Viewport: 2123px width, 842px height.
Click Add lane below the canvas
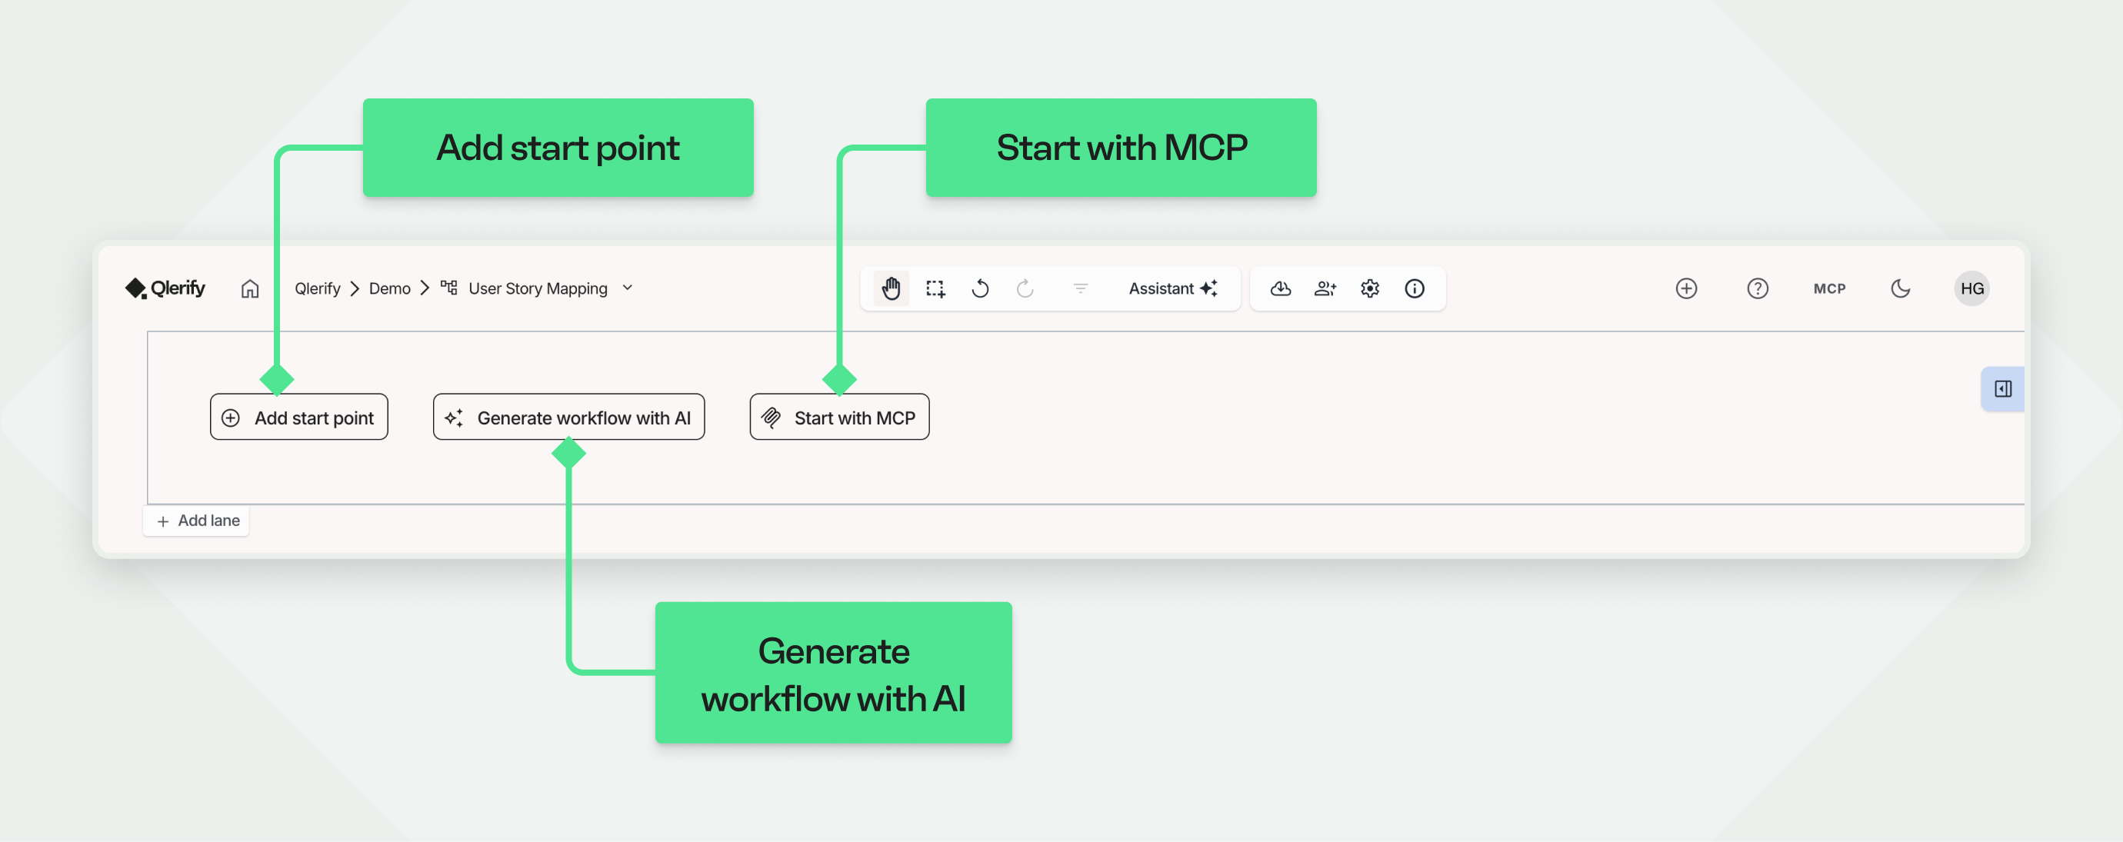(x=197, y=521)
